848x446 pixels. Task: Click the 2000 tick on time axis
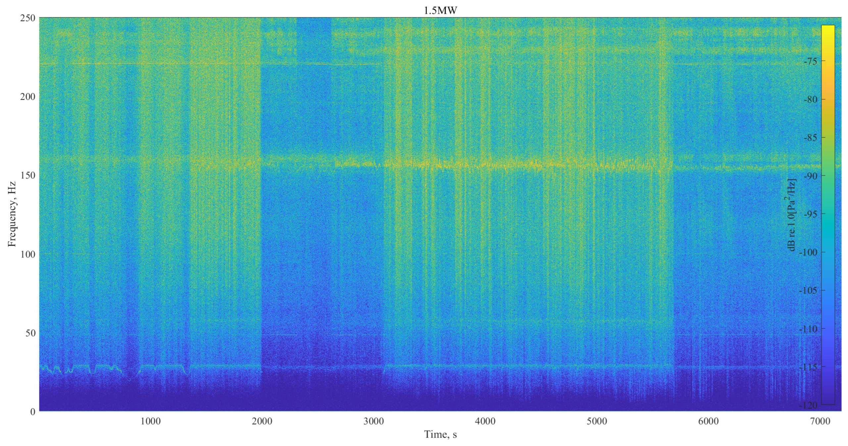(x=262, y=421)
